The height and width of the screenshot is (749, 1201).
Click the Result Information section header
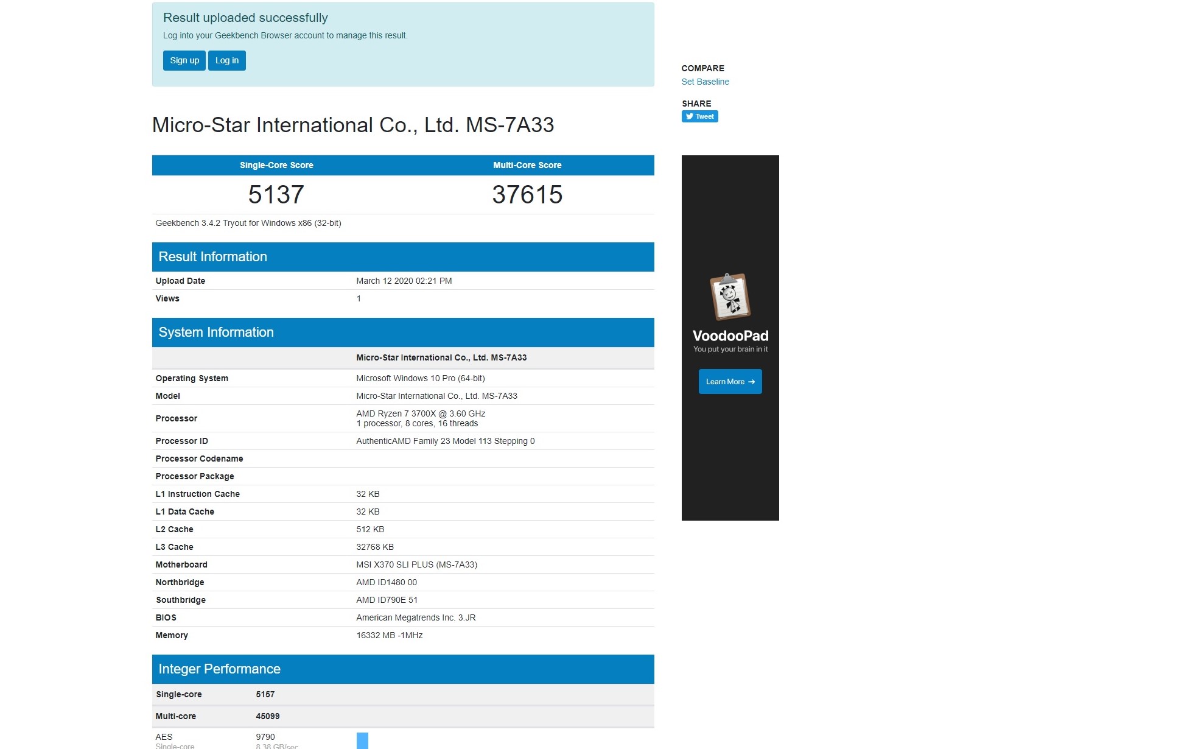(403, 257)
